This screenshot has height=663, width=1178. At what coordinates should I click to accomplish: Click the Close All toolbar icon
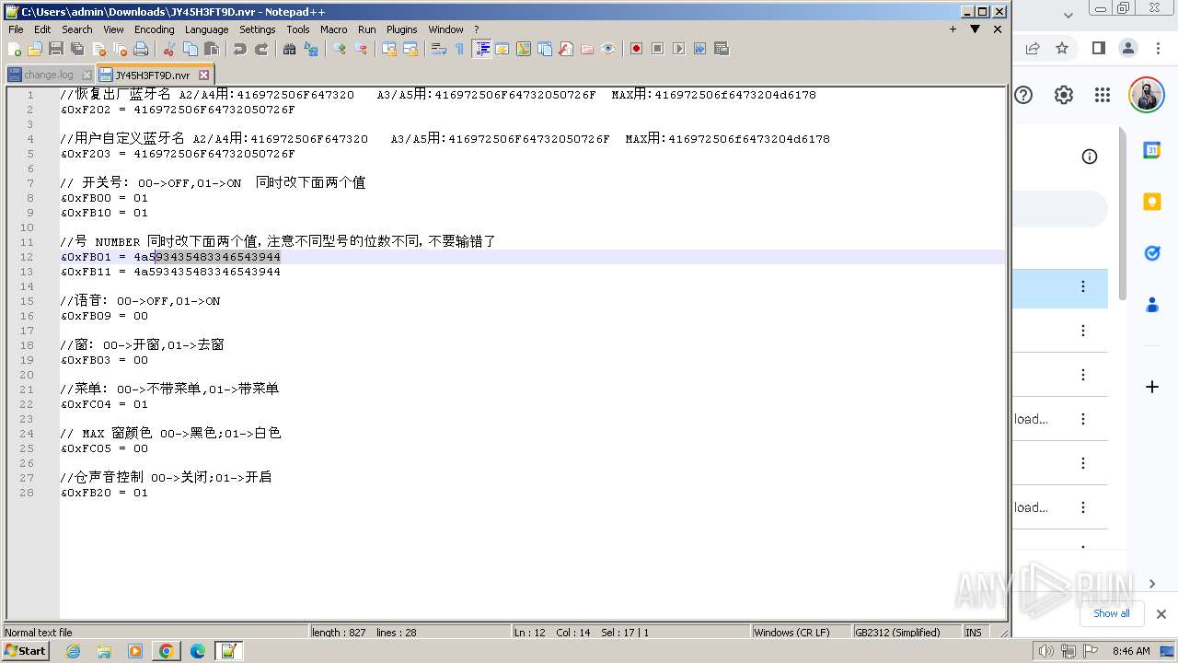(x=120, y=49)
